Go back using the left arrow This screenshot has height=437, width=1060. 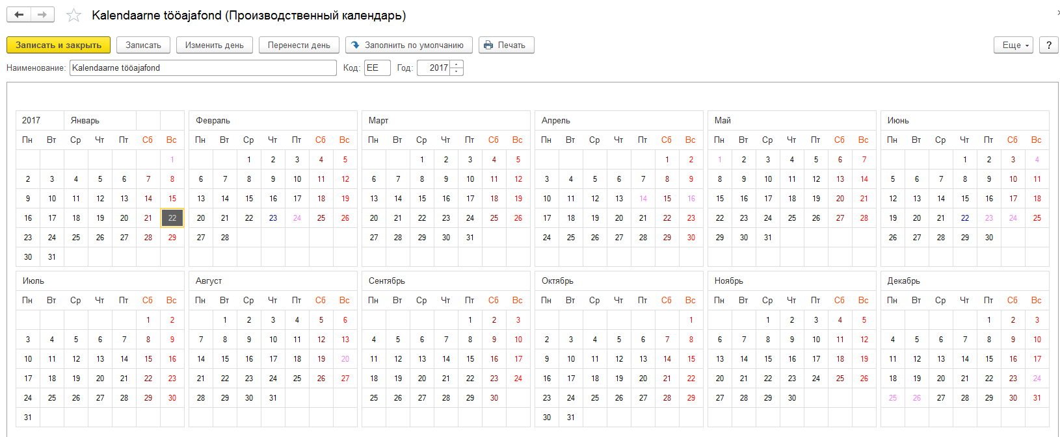click(x=19, y=15)
